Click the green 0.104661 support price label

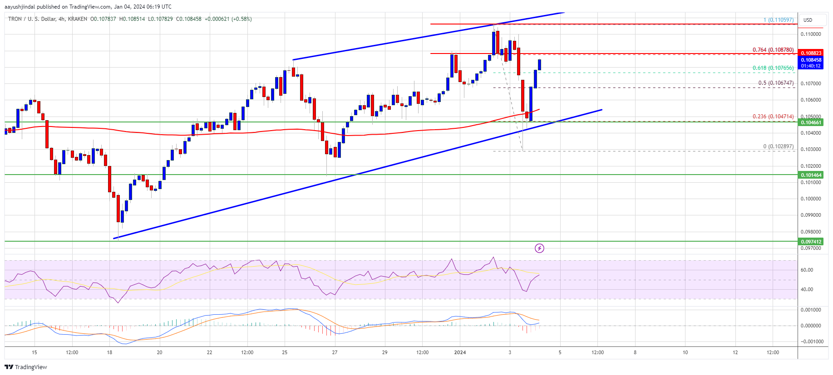point(811,122)
